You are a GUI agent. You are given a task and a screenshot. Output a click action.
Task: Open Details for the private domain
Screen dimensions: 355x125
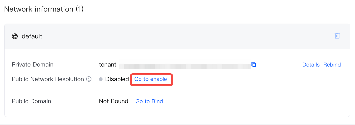[311, 65]
